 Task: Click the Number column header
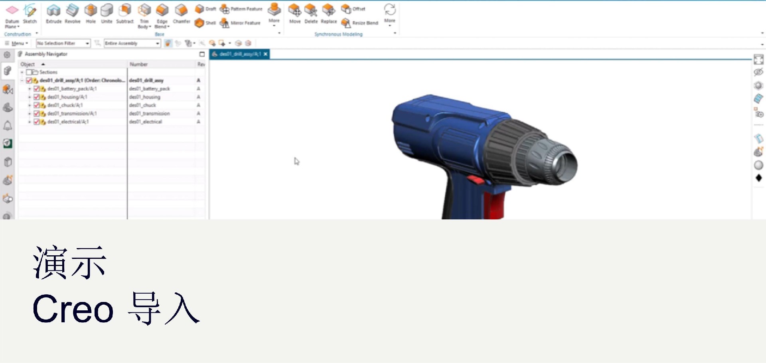(x=139, y=64)
